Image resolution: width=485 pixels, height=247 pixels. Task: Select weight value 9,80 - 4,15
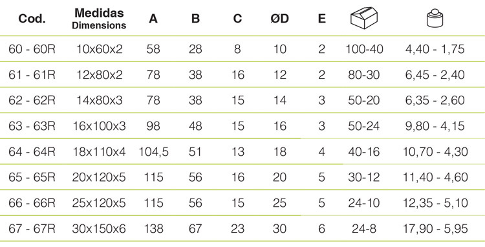[x=435, y=126]
